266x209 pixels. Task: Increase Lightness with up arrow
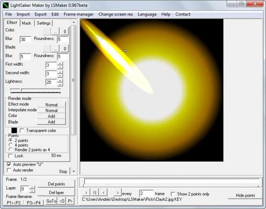[60, 80]
